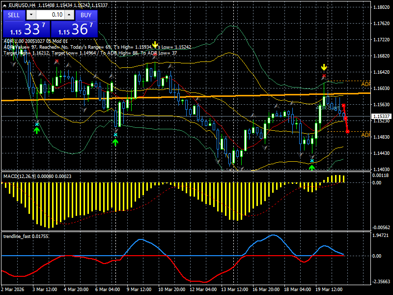Click the 2 Mar 2026 date label
The image size is (393, 295).
tap(13, 290)
